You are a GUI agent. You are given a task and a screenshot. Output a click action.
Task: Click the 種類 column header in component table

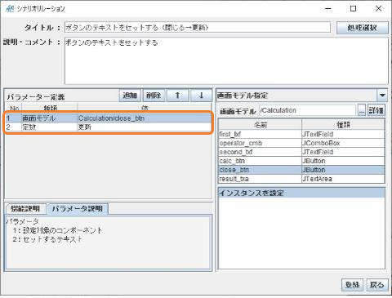click(x=343, y=125)
